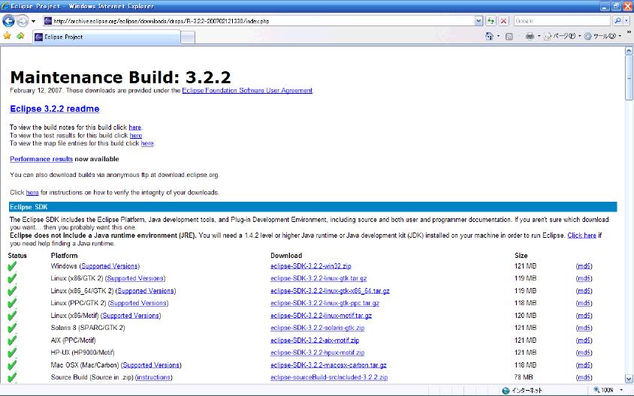634x396 pixels.
Task: Click the Add to Favorites star-plus icon
Action: click(20, 36)
